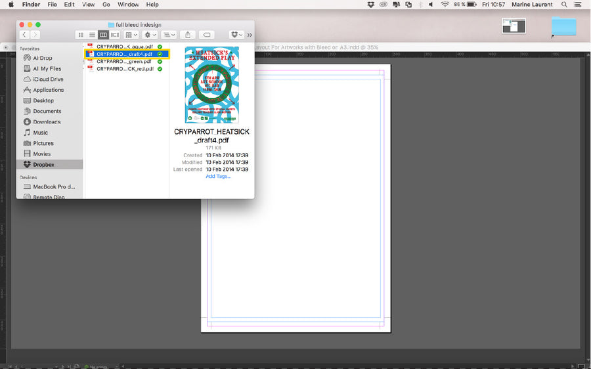This screenshot has width=591, height=369.
Task: Click the Dropbox menu bar icon
Action: pyautogui.click(x=371, y=5)
